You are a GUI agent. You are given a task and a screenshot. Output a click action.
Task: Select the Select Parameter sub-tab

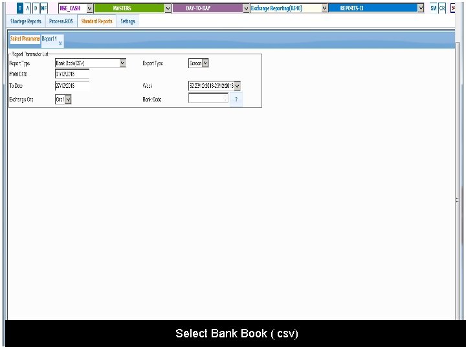coord(25,39)
